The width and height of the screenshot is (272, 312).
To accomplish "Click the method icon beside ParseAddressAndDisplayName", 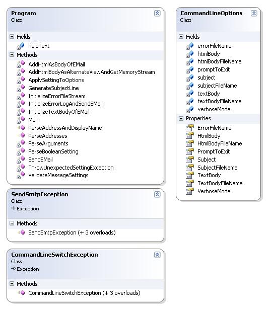I will tap(21, 128).
